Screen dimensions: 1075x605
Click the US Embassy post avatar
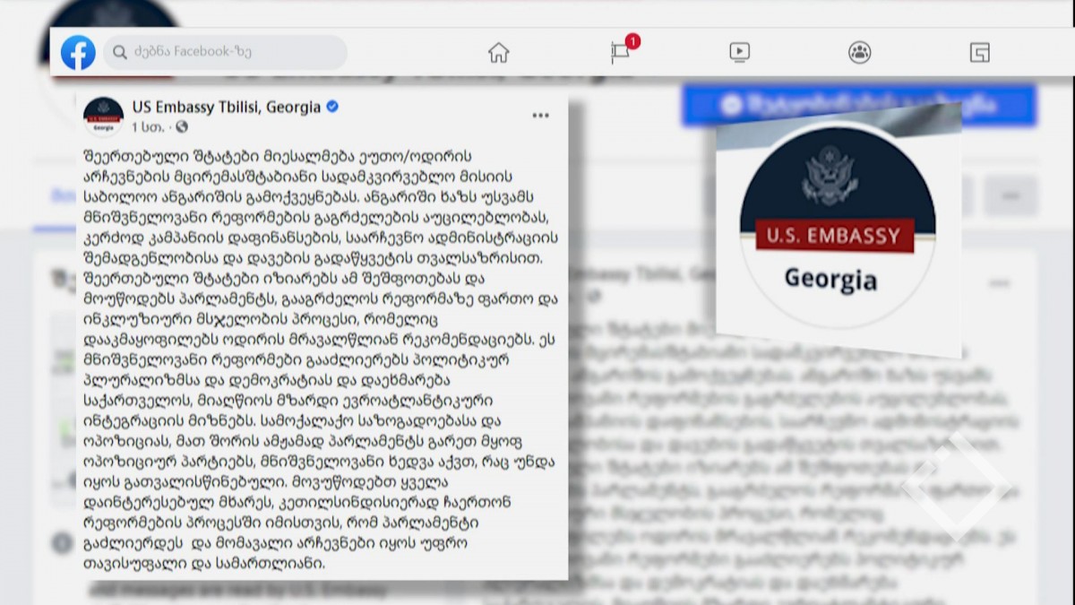(103, 117)
